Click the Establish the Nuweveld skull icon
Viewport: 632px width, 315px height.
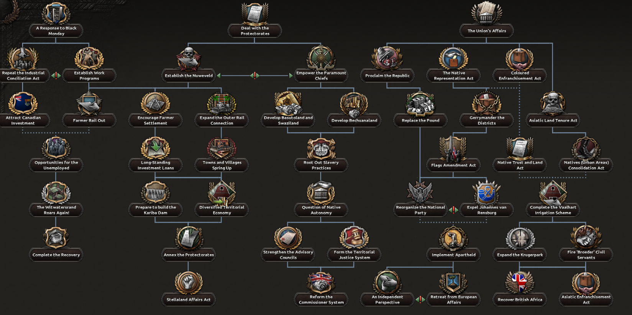pos(188,58)
